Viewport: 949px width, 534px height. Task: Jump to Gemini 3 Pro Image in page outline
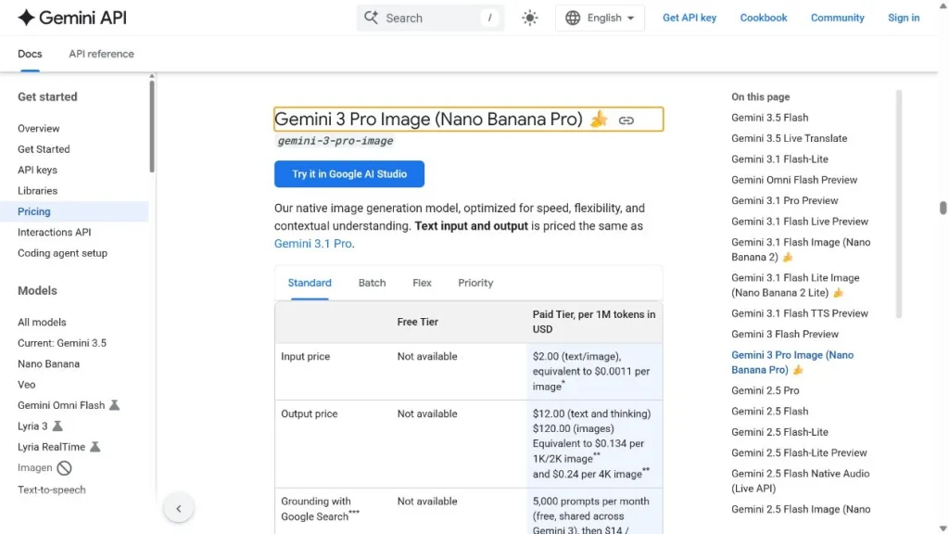click(792, 362)
